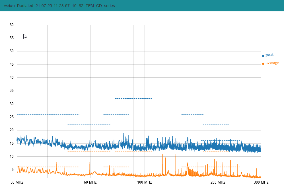Click the dark vertical marker line near 80 MHz
Screen dimensions: 284x193
[121, 71]
